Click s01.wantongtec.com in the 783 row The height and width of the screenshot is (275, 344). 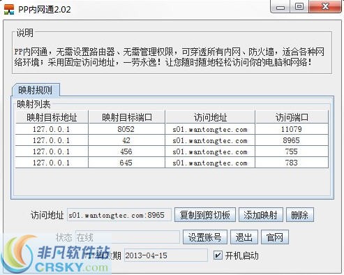pos(210,163)
